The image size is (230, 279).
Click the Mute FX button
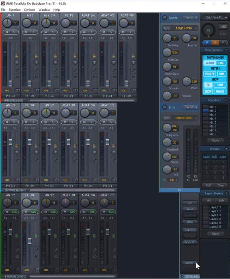[190, 242]
